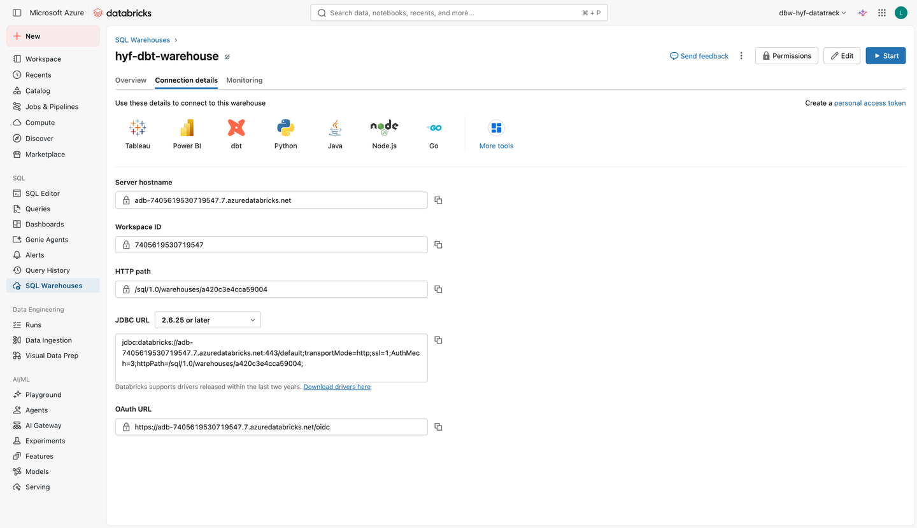The width and height of the screenshot is (917, 528).
Task: Open the personal access token link
Action: coord(870,103)
